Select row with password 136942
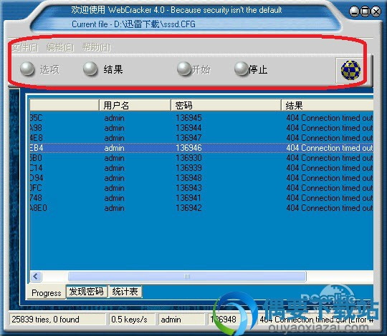The image size is (387, 336). click(201, 208)
